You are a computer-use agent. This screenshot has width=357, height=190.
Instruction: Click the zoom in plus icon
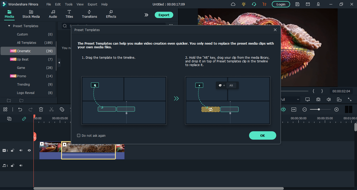[x=336, y=110]
